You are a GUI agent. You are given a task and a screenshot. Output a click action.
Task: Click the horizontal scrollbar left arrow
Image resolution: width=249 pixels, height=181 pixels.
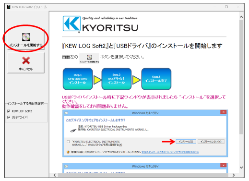[55, 175]
